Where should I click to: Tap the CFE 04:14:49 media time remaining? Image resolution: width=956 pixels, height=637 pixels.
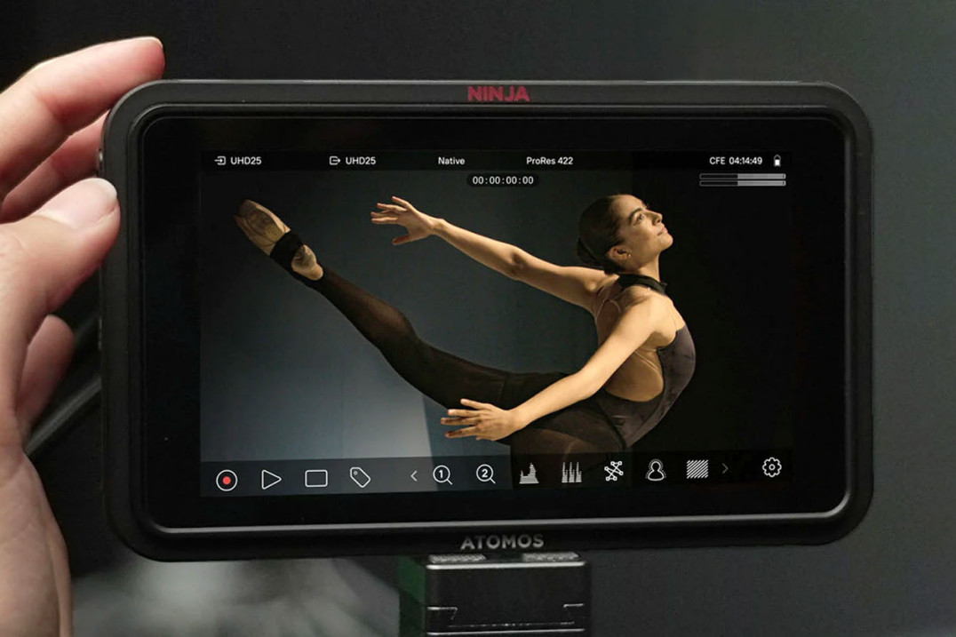736,161
